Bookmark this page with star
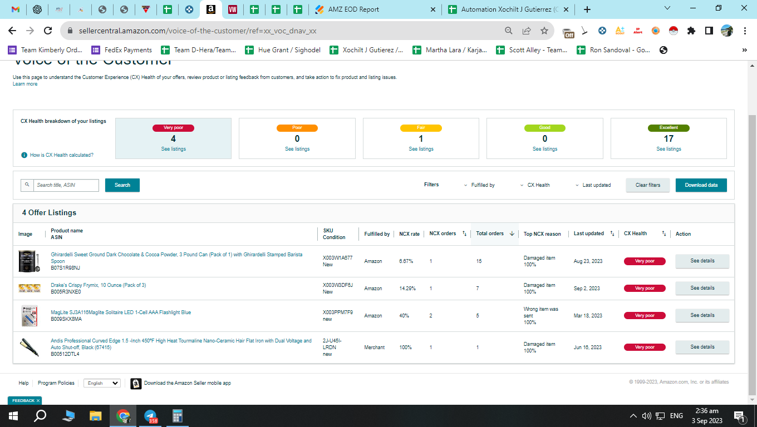This screenshot has width=757, height=427. click(x=544, y=31)
